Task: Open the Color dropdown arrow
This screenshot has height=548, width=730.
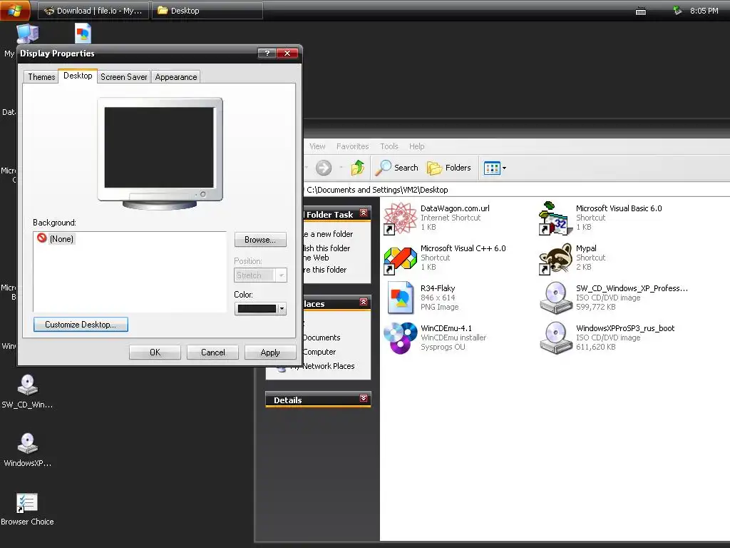Action: (x=281, y=308)
